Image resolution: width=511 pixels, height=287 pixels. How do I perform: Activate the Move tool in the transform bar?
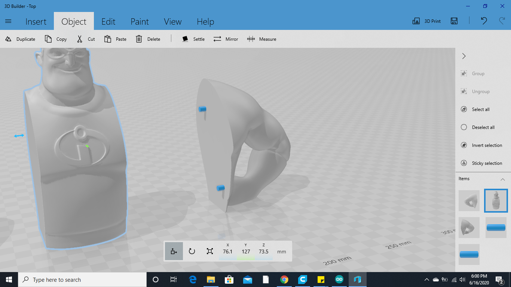(174, 251)
